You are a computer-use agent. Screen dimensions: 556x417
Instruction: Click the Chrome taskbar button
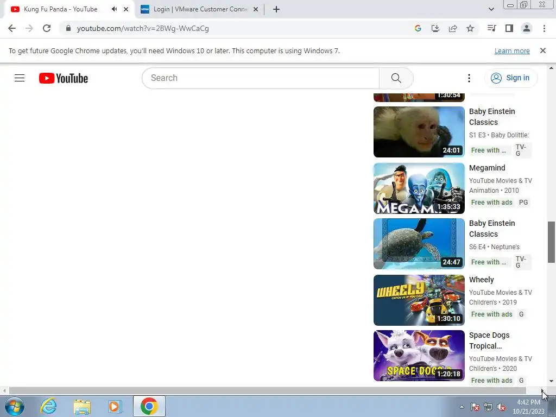coord(149,406)
